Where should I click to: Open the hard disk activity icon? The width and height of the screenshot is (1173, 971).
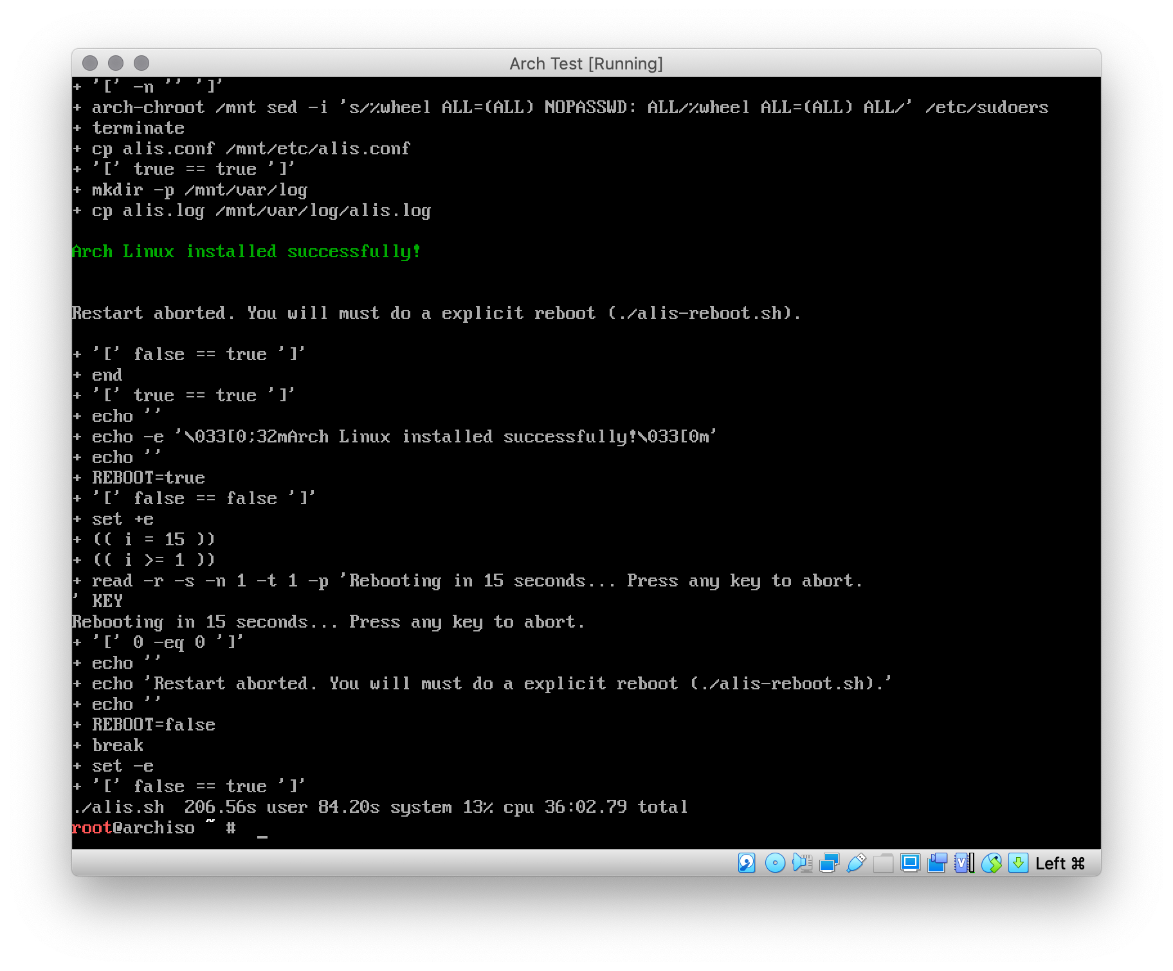745,863
